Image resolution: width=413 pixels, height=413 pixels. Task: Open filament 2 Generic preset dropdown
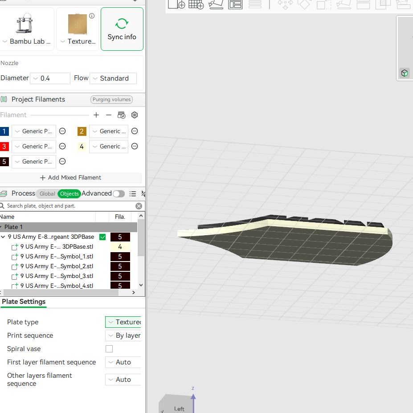tap(109, 131)
